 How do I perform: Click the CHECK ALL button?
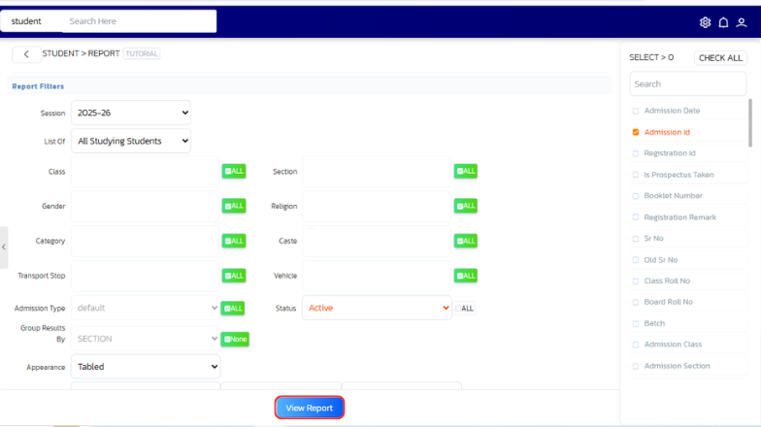point(720,58)
